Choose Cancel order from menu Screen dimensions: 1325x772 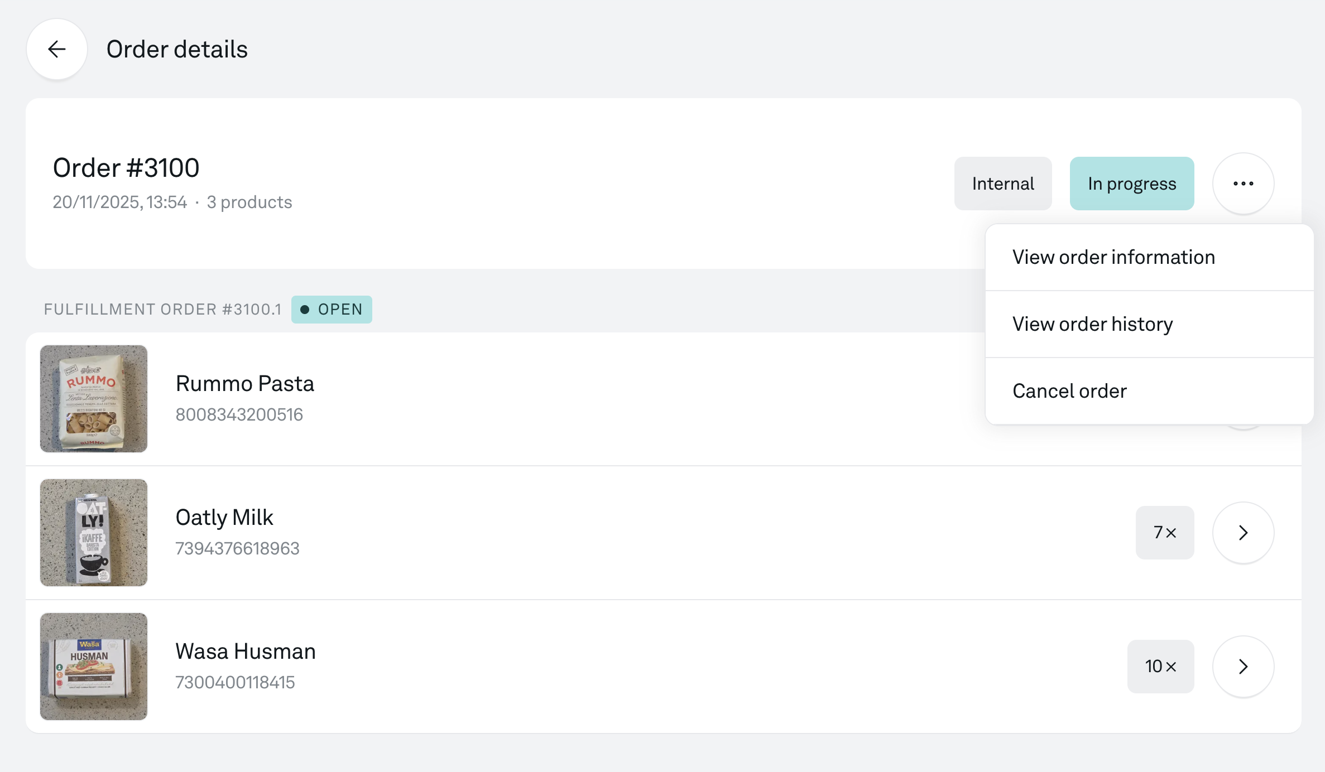1069,391
